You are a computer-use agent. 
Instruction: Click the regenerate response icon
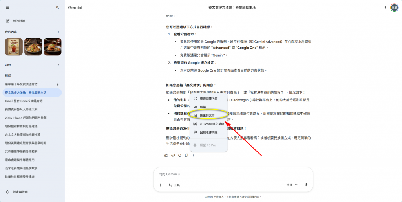pos(180,155)
